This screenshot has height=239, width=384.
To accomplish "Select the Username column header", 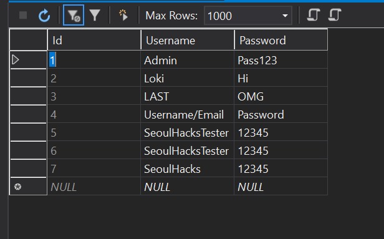I will 188,40.
